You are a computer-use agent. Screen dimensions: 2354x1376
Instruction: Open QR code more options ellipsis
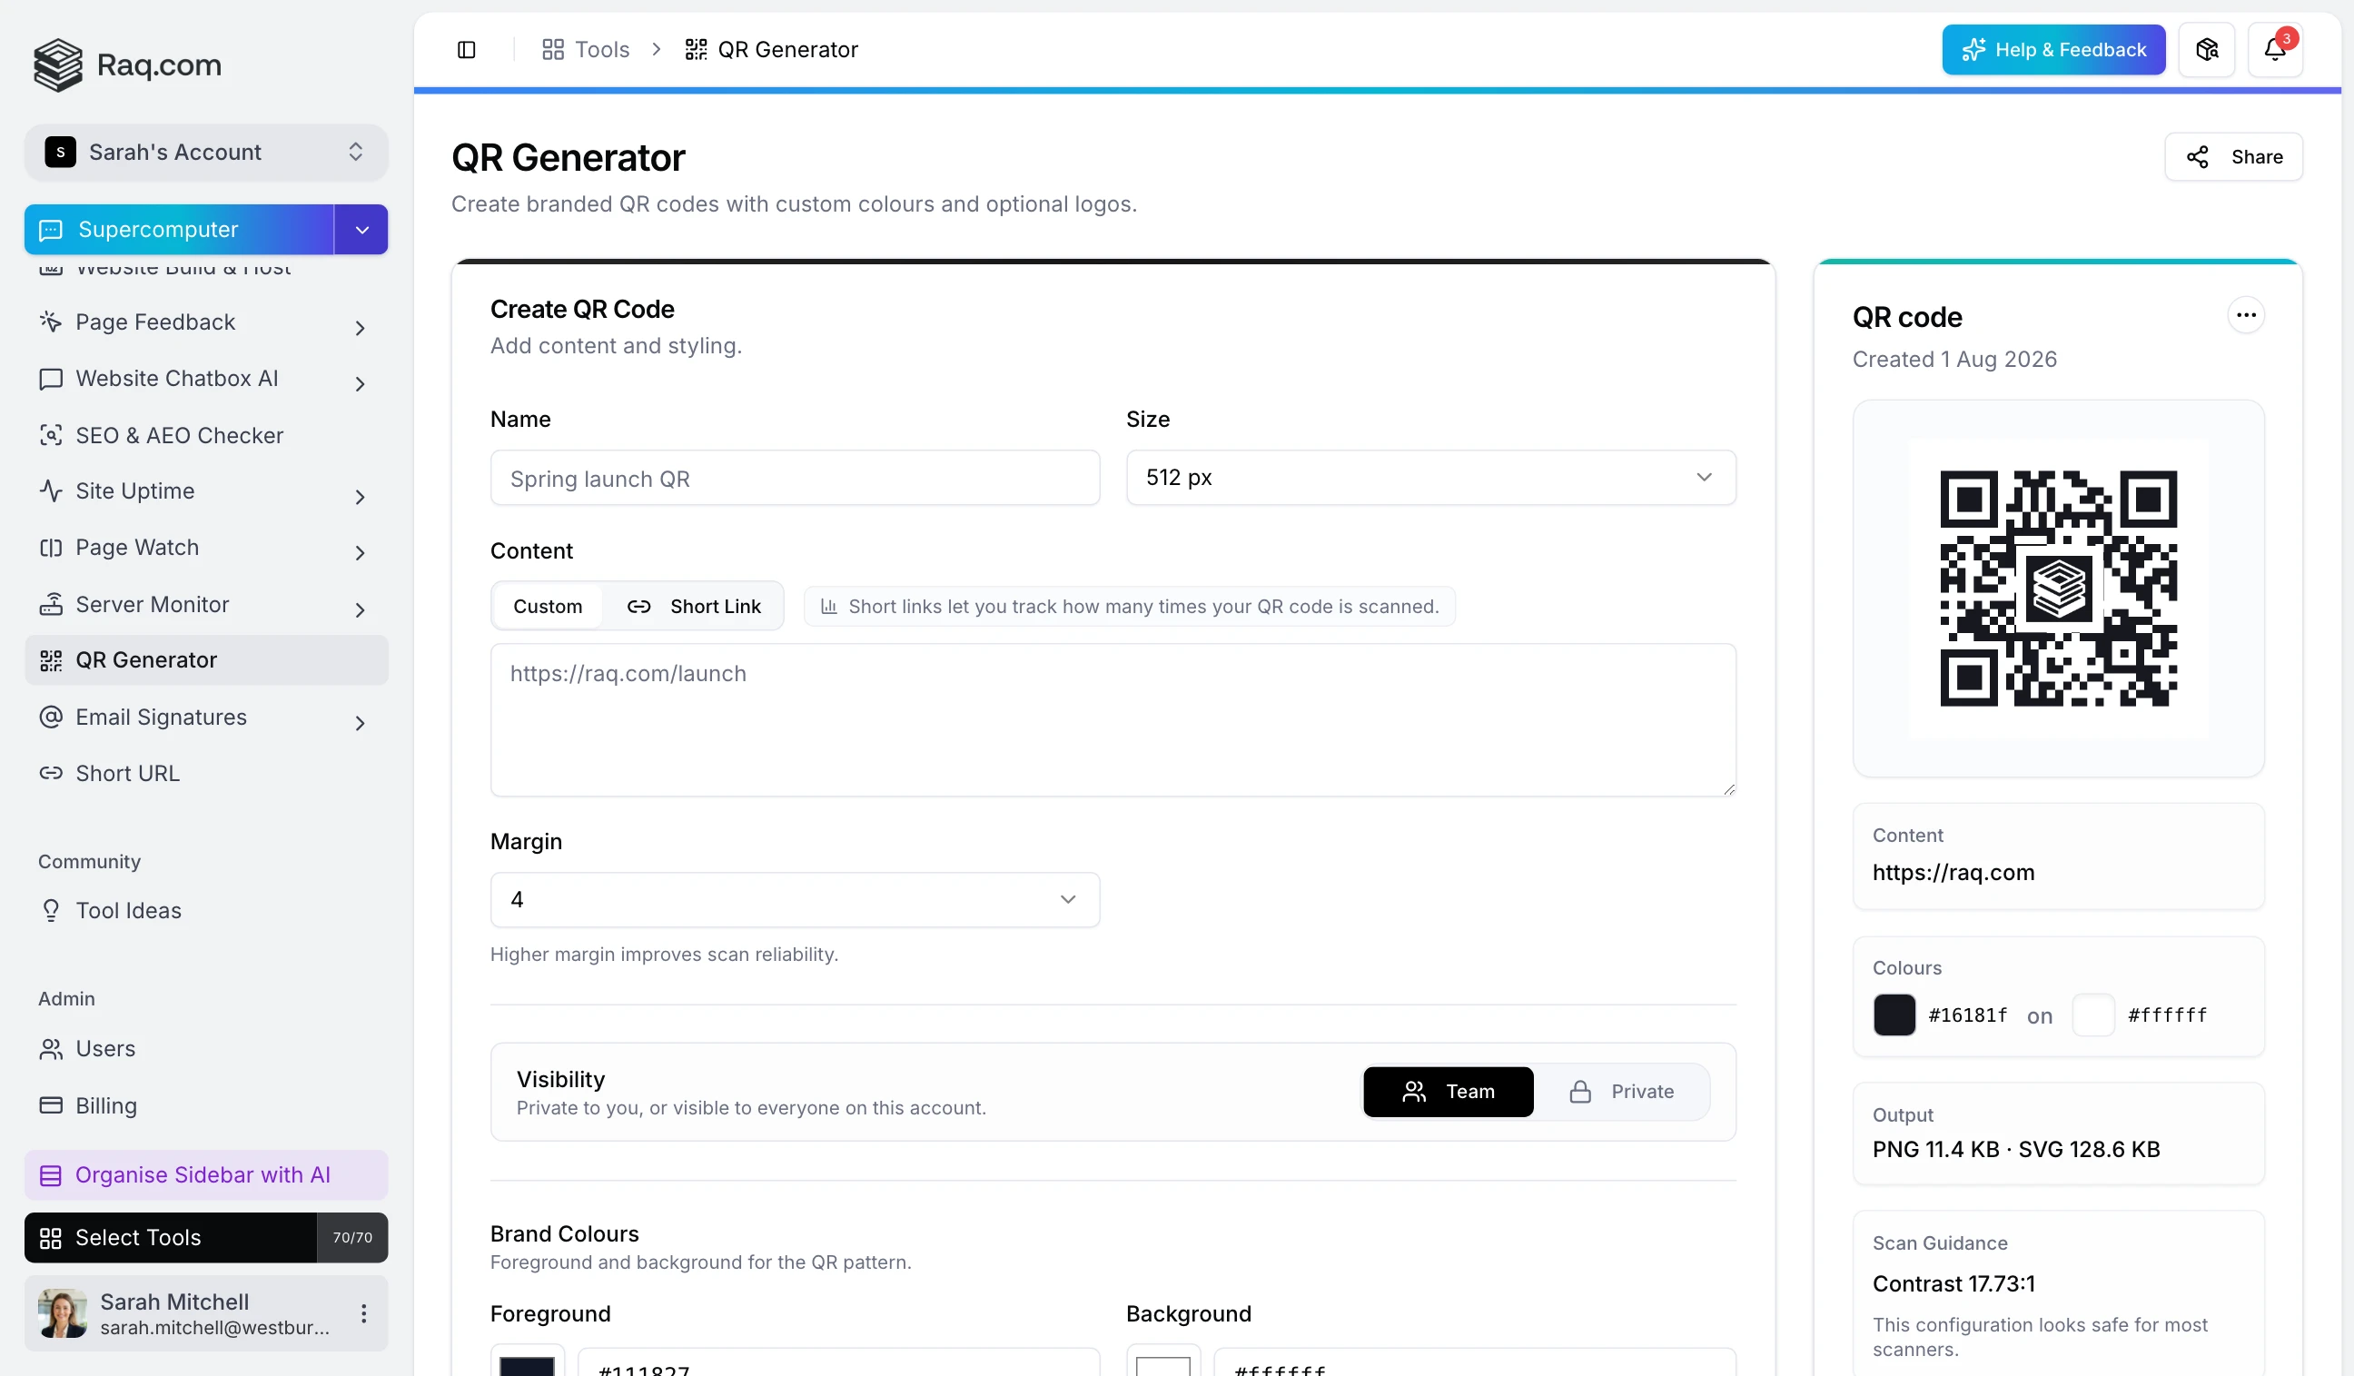[x=2246, y=315]
